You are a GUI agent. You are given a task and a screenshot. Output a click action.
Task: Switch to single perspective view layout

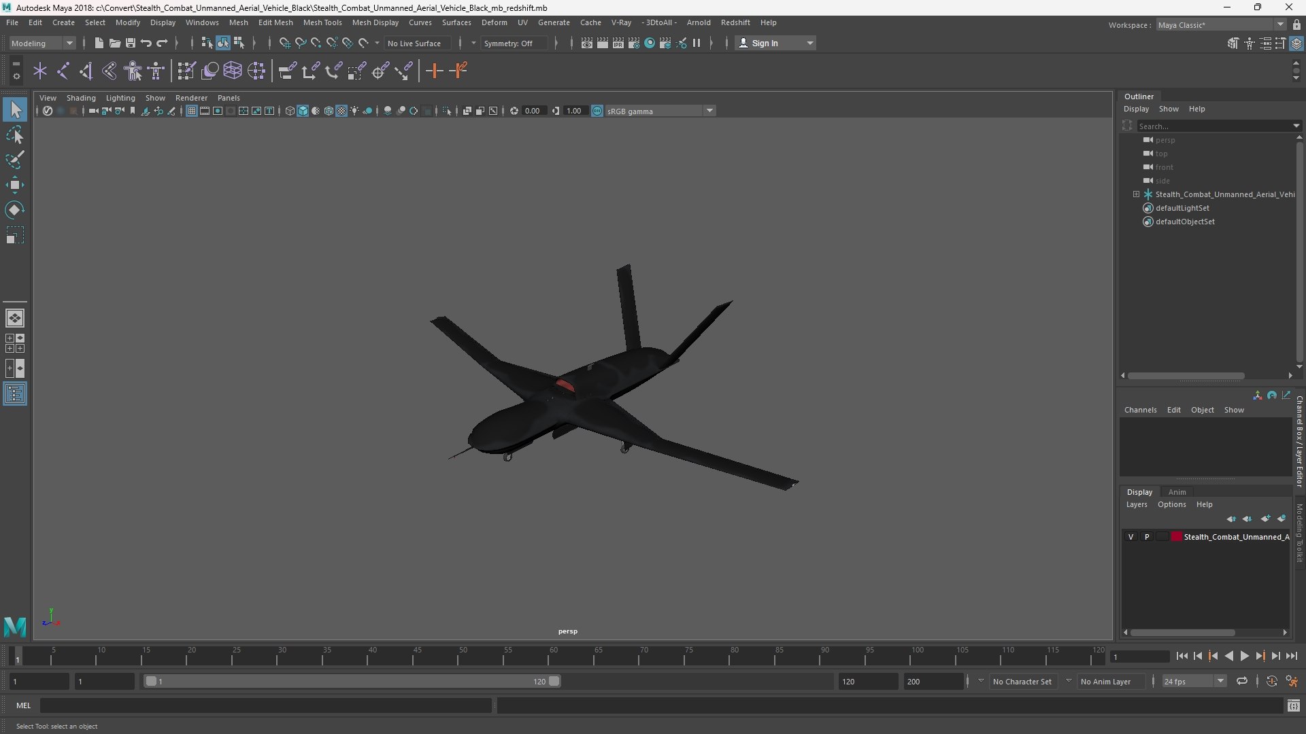click(15, 318)
